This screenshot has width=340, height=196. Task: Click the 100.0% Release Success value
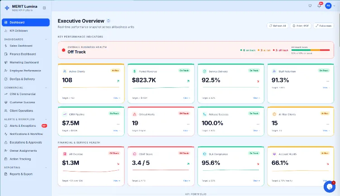coord(212,123)
